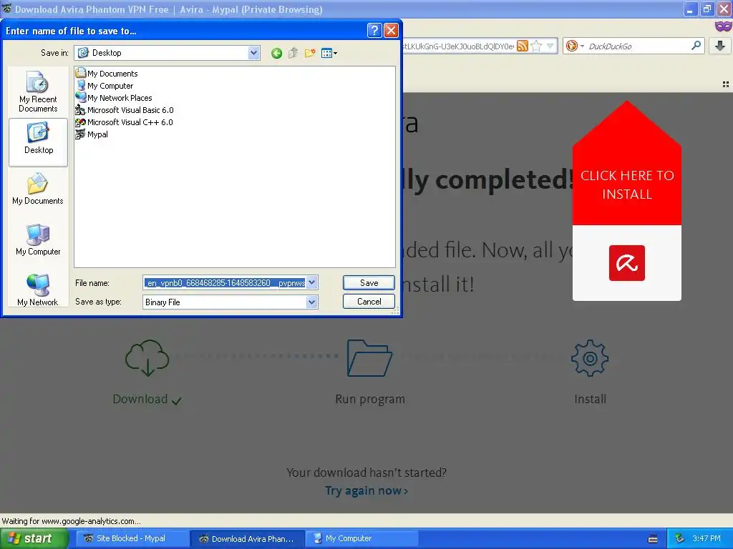Close the save dialog with X
Viewport: 733px width, 549px height.
click(391, 31)
